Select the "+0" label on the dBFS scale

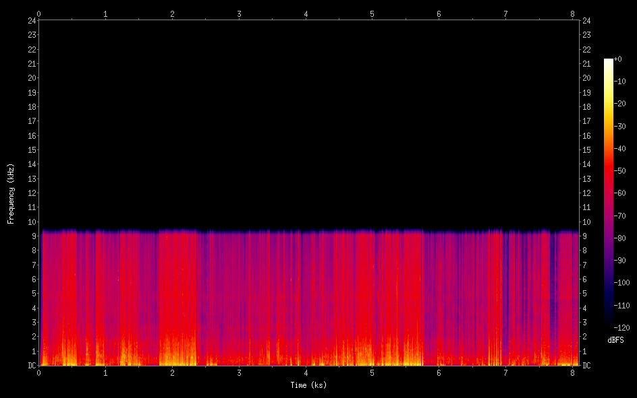click(618, 59)
